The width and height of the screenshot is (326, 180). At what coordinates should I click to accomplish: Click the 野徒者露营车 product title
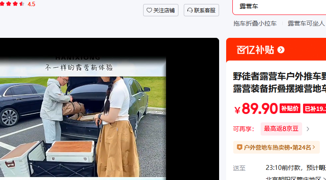280,82
